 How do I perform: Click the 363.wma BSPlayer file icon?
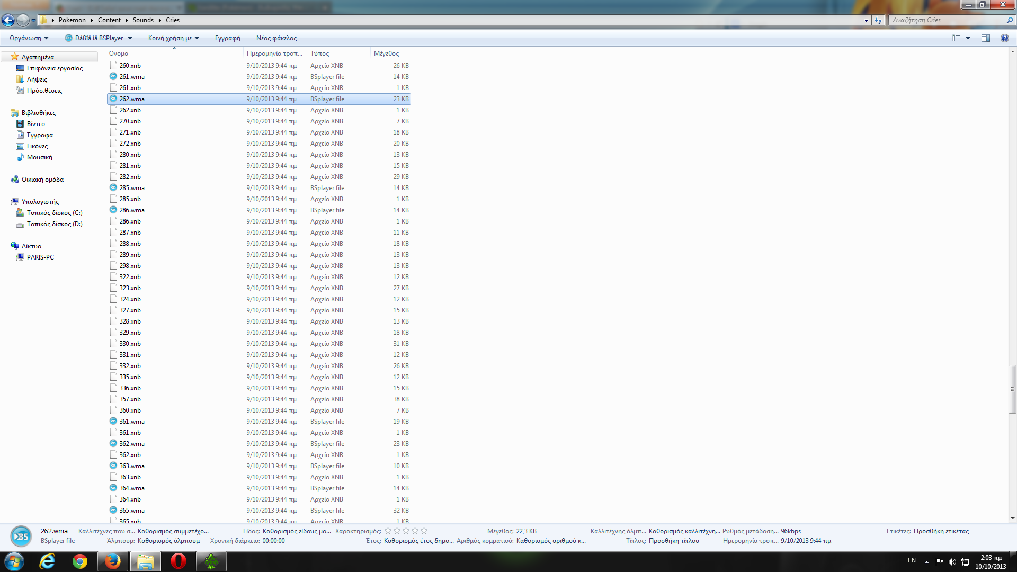[x=113, y=466]
